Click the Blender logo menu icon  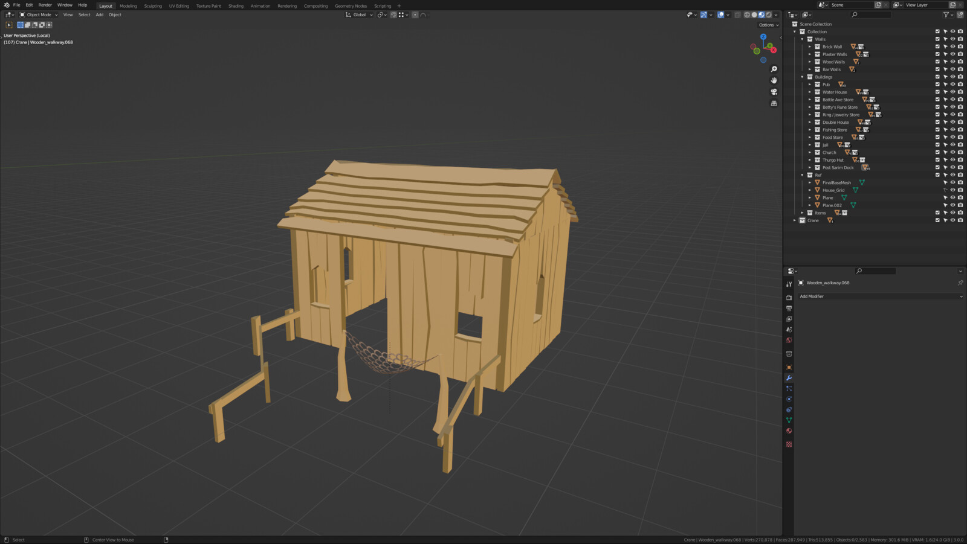click(7, 5)
